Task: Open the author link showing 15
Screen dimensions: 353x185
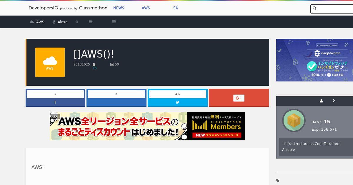Action: coord(95,68)
